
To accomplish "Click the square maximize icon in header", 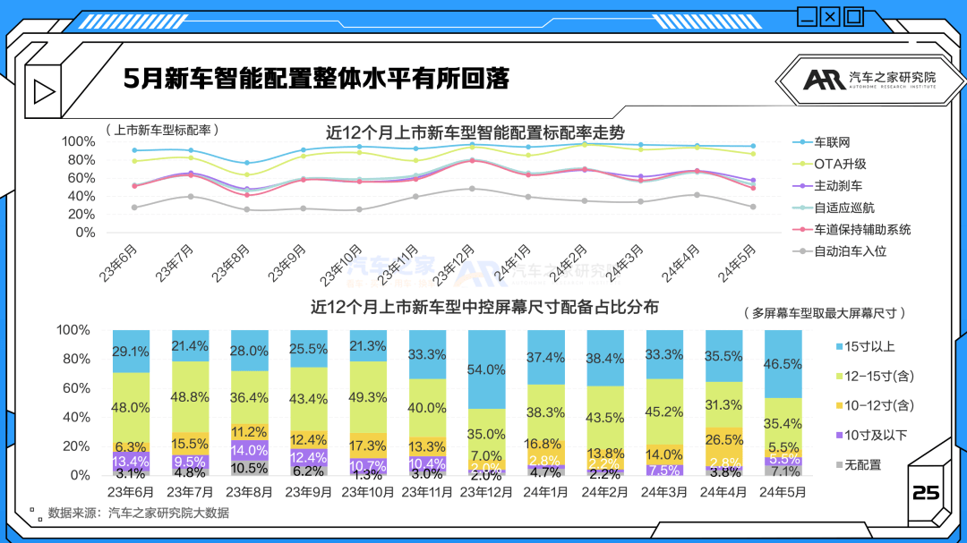I will click(x=853, y=16).
